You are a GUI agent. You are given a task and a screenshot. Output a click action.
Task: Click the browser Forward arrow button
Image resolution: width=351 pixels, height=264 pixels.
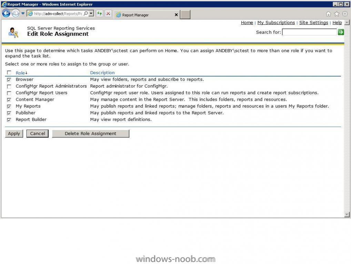pyautogui.click(x=16, y=13)
